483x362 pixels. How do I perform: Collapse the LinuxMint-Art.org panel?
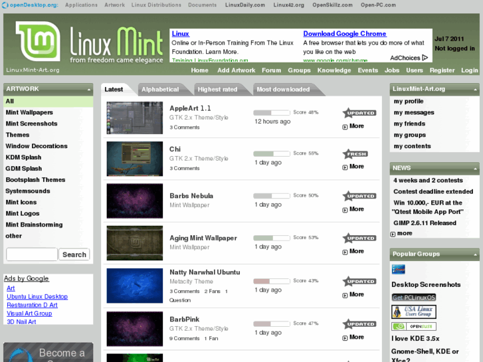475,90
